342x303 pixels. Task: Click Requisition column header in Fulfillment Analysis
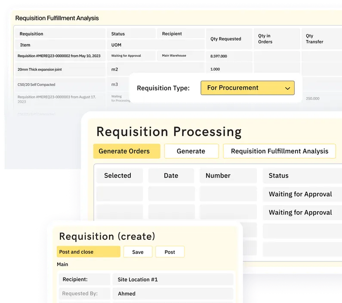click(60, 34)
